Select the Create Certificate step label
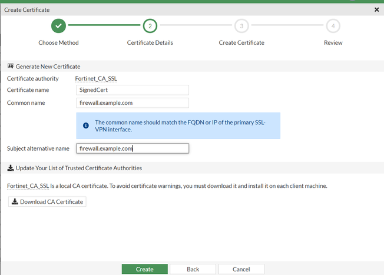The image size is (384, 275). point(241,43)
